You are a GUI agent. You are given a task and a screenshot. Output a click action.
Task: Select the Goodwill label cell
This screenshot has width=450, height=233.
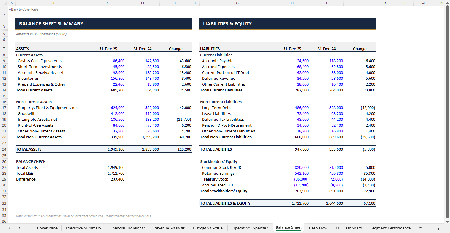26,113
